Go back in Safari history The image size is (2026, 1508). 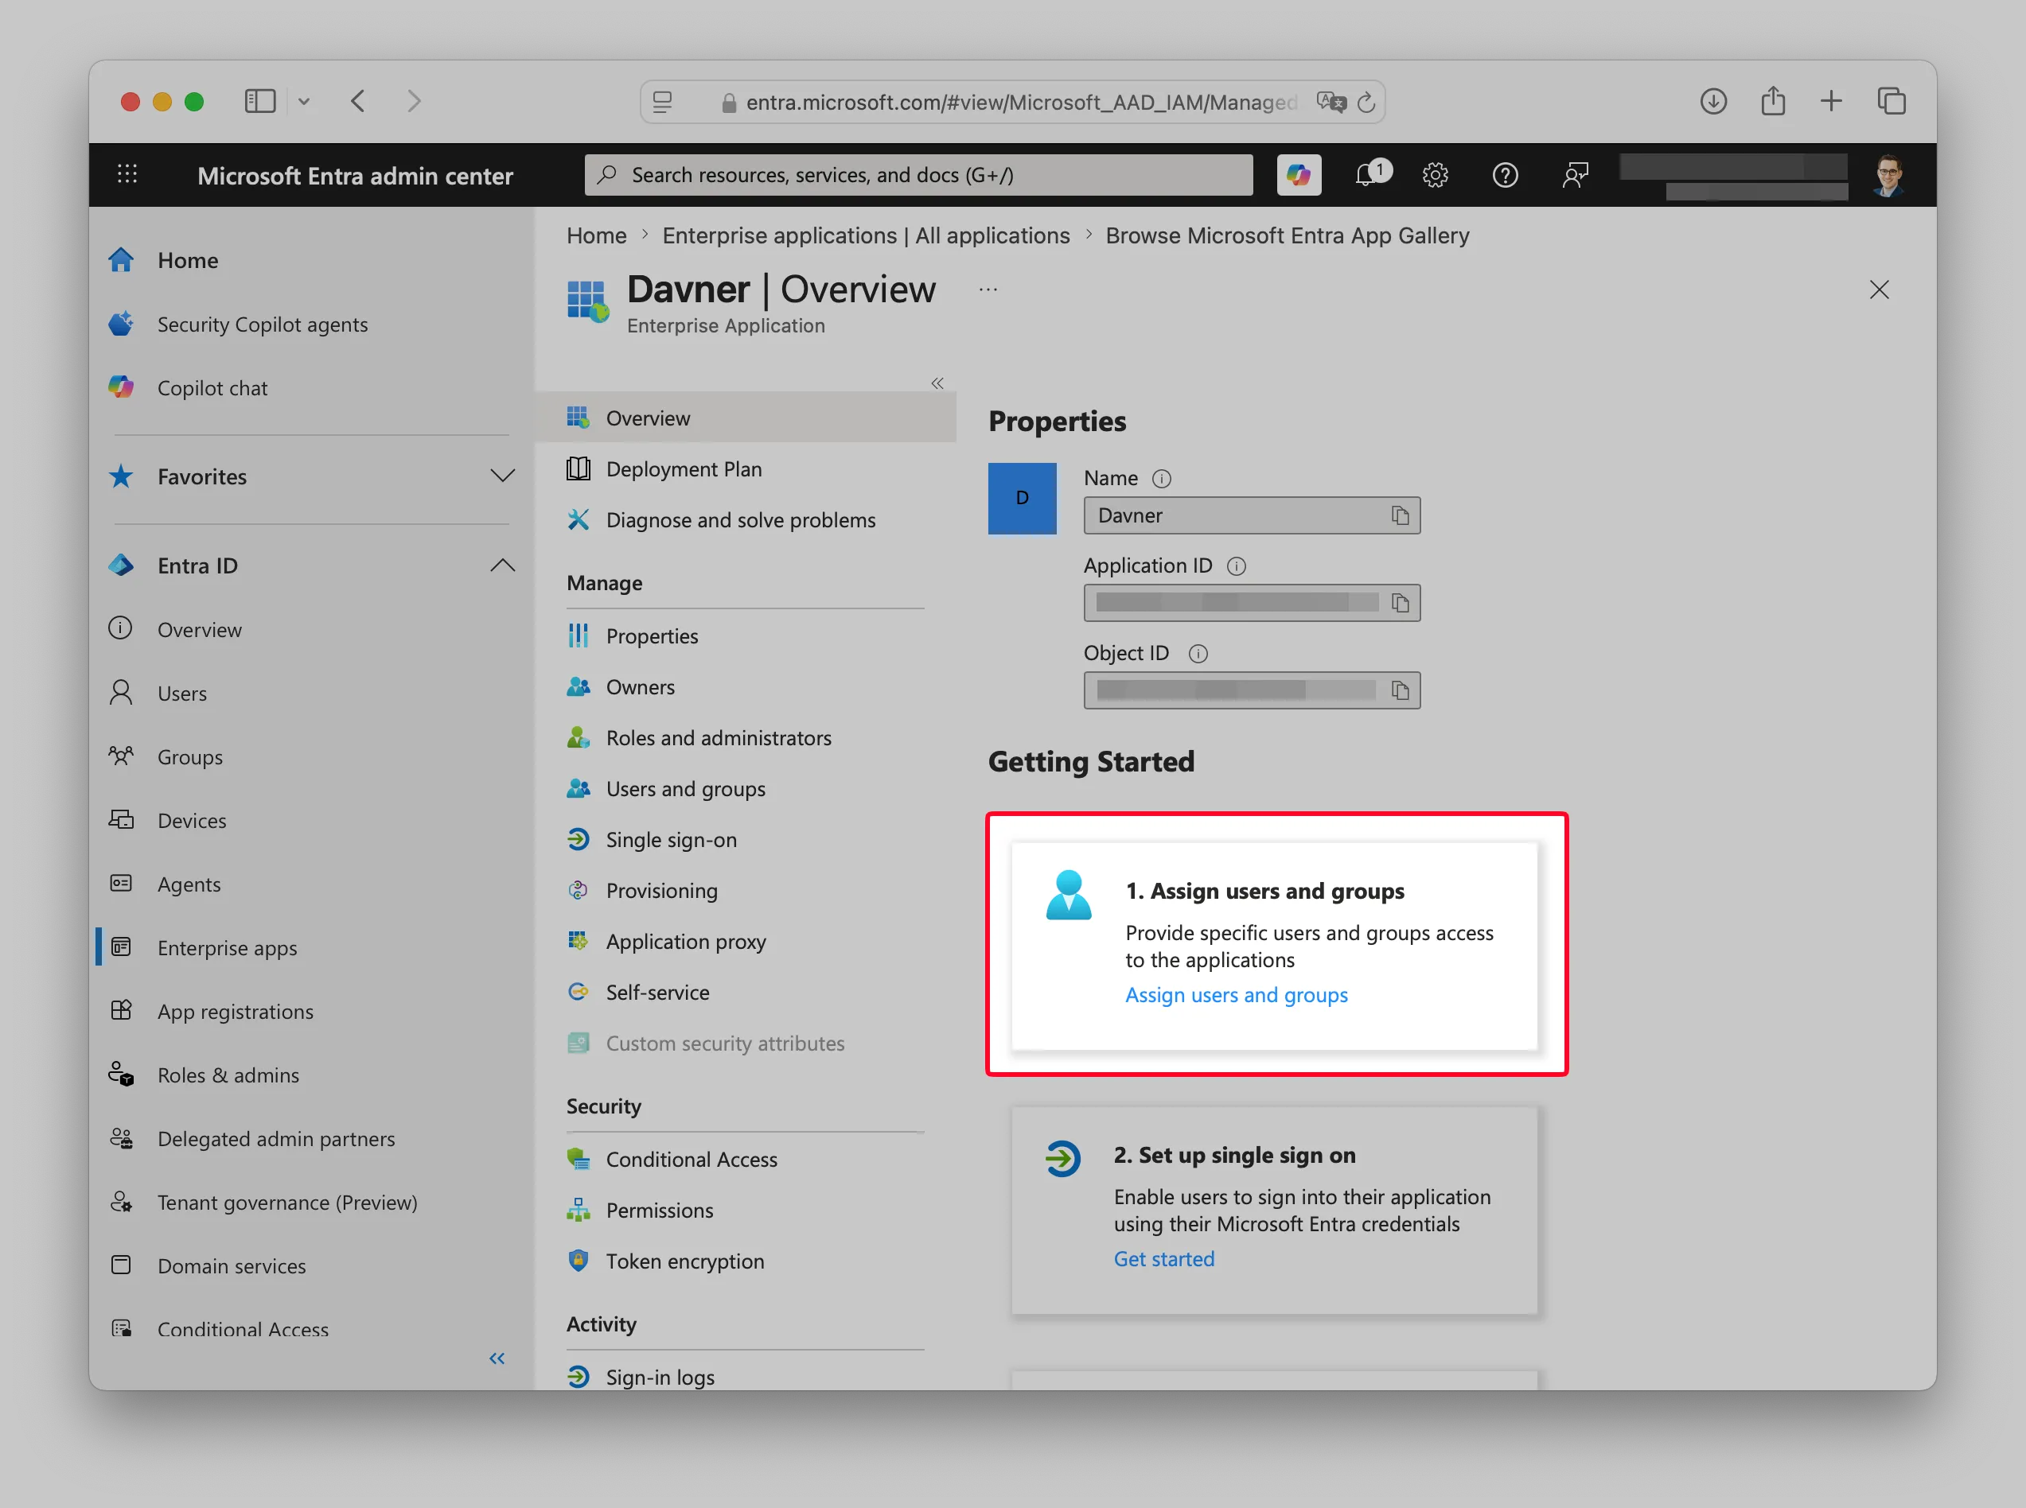click(358, 100)
